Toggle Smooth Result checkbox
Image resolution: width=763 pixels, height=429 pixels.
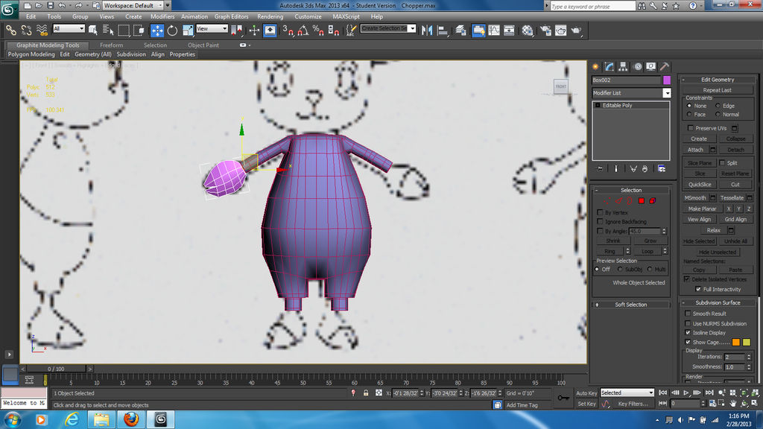pyautogui.click(x=688, y=314)
